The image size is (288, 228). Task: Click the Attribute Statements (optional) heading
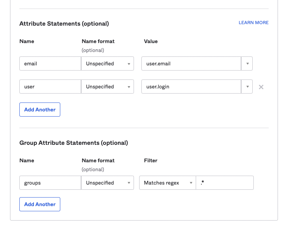click(64, 24)
